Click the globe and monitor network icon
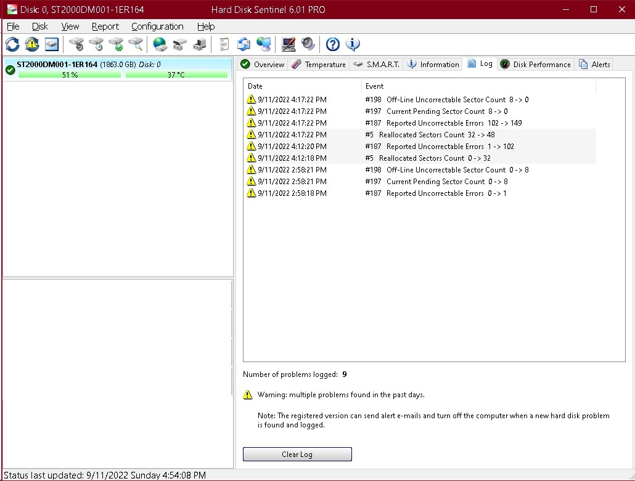 pos(264,44)
